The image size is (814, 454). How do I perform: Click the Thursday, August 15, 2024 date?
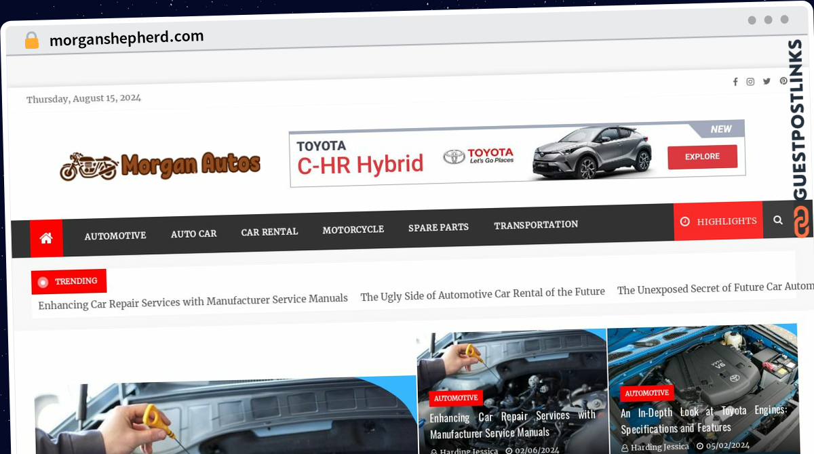83,99
